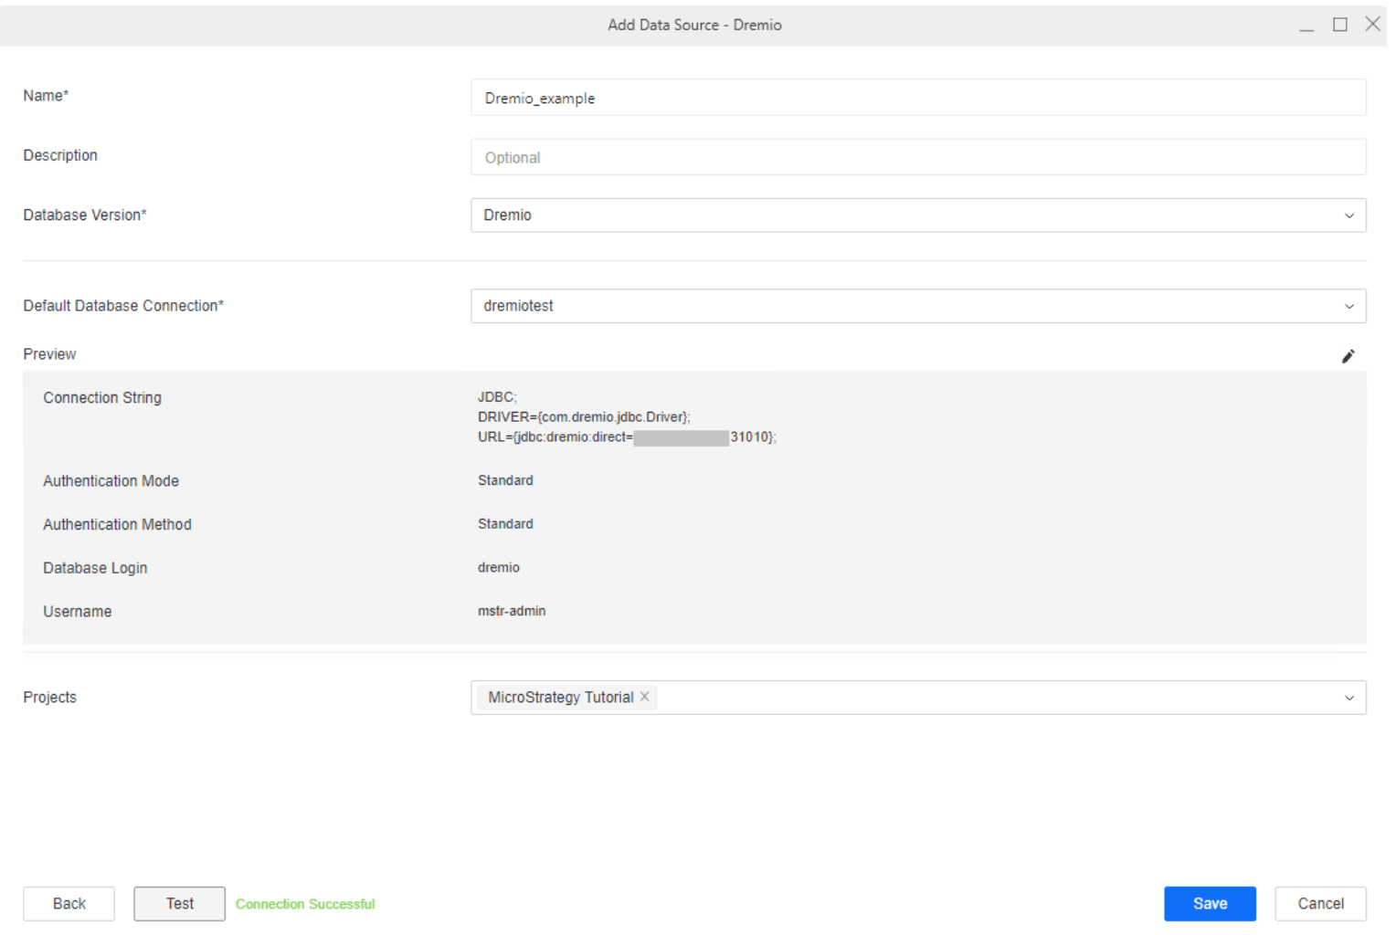Open the Projects dropdown list

click(1348, 698)
